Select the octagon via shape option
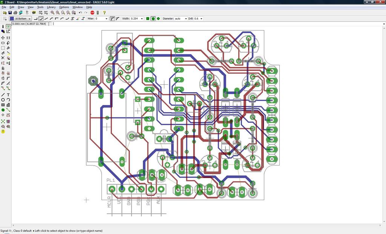 point(158,18)
